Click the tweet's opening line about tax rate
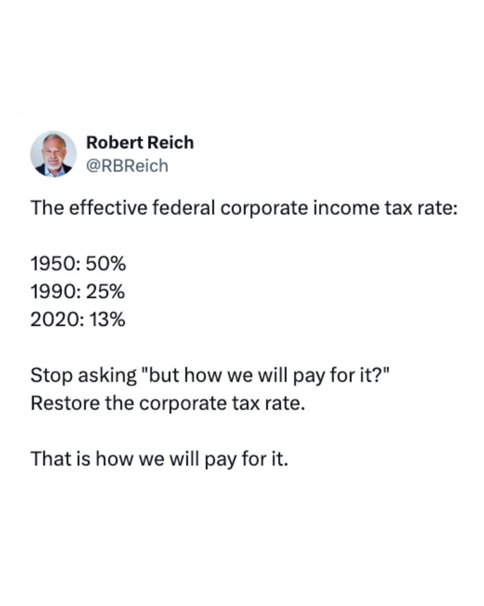Viewport: 484px width, 606px height. (244, 208)
